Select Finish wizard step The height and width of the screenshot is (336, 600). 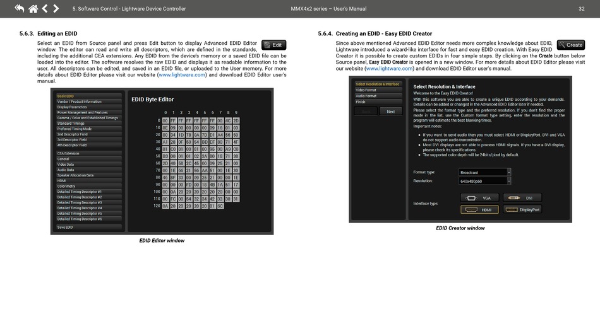(378, 102)
